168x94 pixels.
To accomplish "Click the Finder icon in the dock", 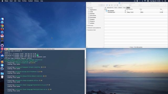I will [2, 19].
